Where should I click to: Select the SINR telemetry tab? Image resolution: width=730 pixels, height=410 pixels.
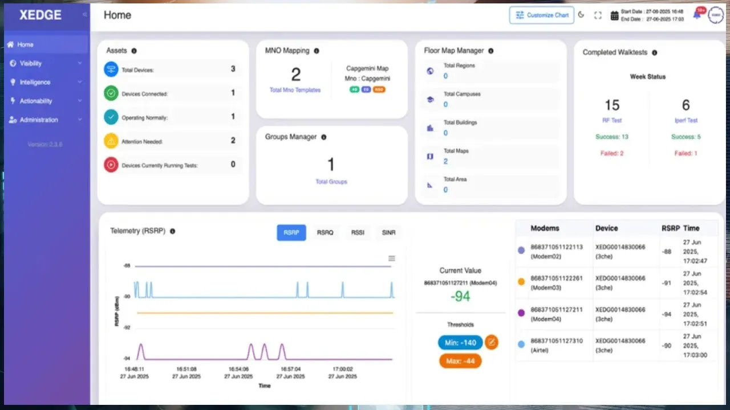(388, 232)
